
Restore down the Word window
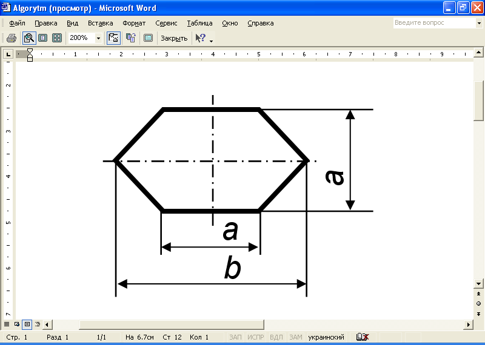pyautogui.click(x=463, y=8)
